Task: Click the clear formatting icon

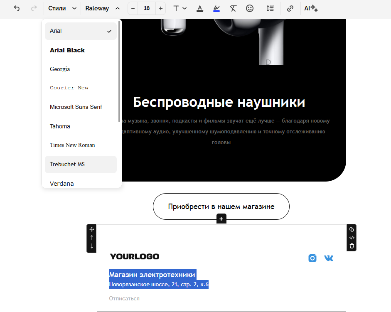Action: 233,8
